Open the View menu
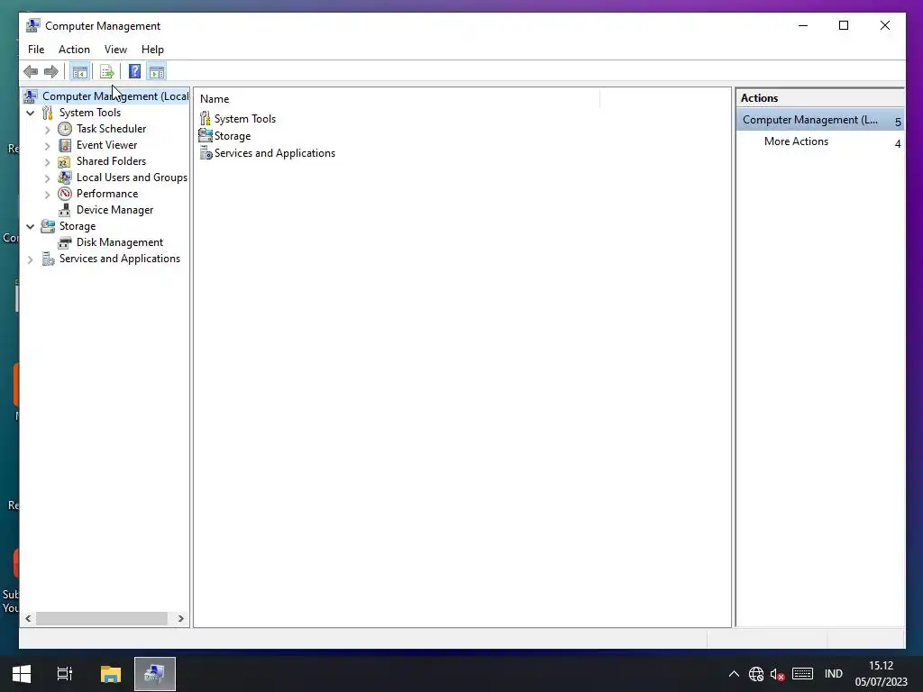 point(115,50)
